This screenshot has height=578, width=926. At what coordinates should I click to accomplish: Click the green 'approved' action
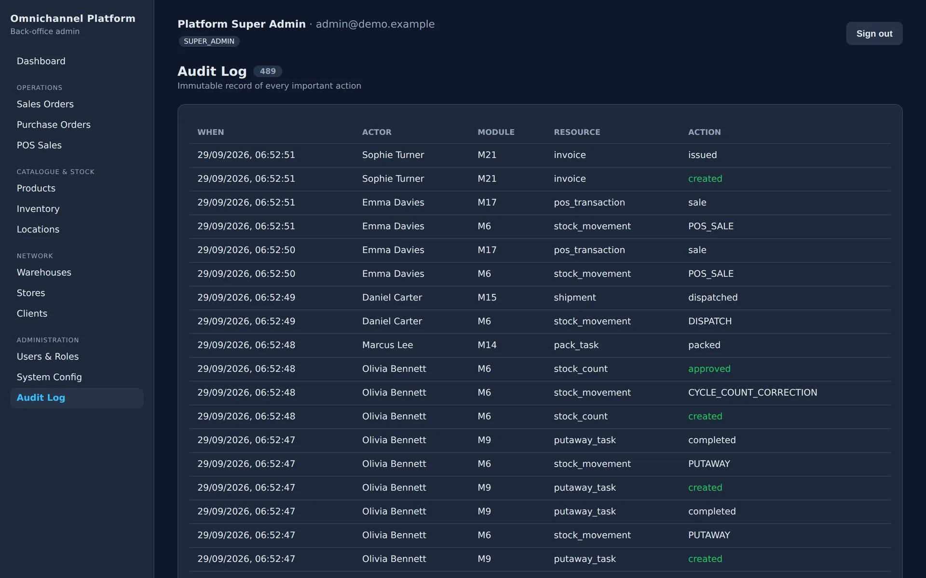pos(709,369)
